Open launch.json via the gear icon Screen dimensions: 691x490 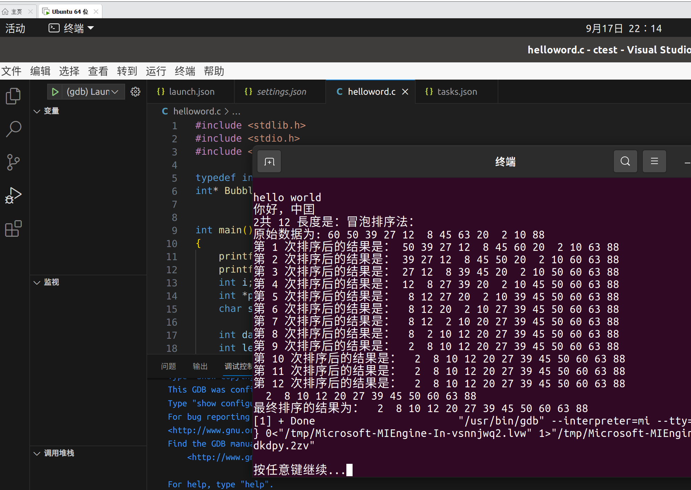[135, 92]
